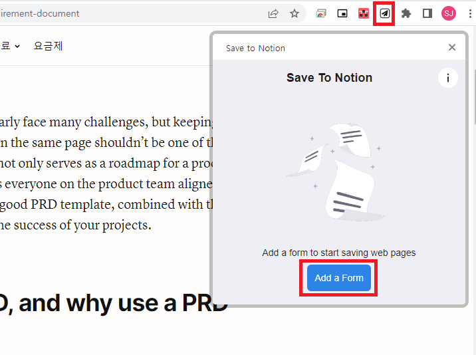
Task: Click the page's vertical scrollbar
Action: pyautogui.click(x=474, y=97)
